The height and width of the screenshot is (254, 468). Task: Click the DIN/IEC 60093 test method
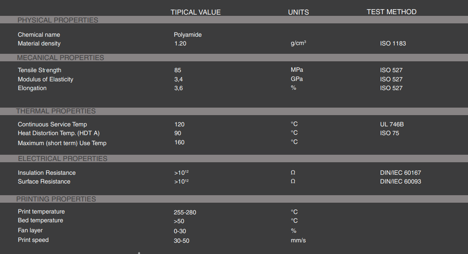coord(400,181)
